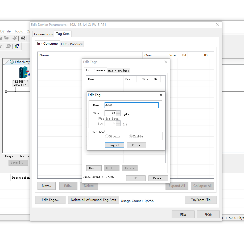
Task: Click New... in the Edit Tags dialog
Action: 94,168
